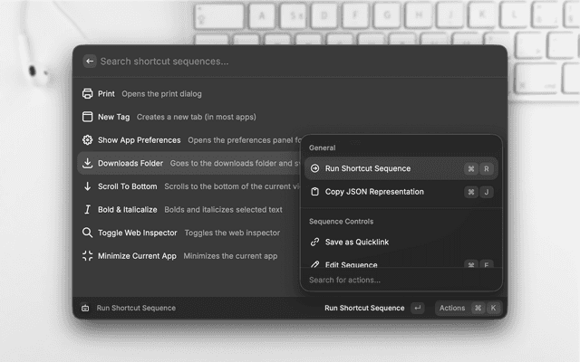Click the Downloads Folder download icon

pos(88,164)
